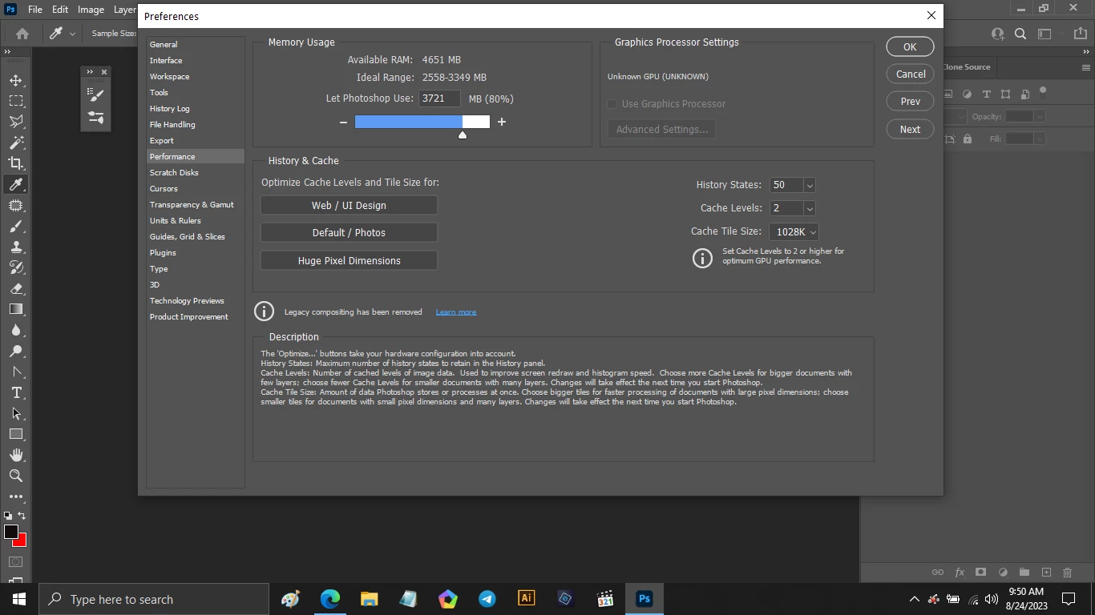Select the Crop tool
The image size is (1095, 615).
(16, 163)
